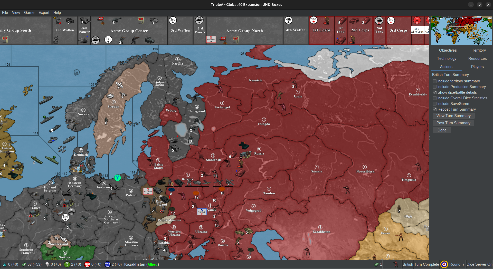Viewport: 493px width, 269px height.
Task: Click the 2nd corps marker in France
Action: (x=65, y=217)
